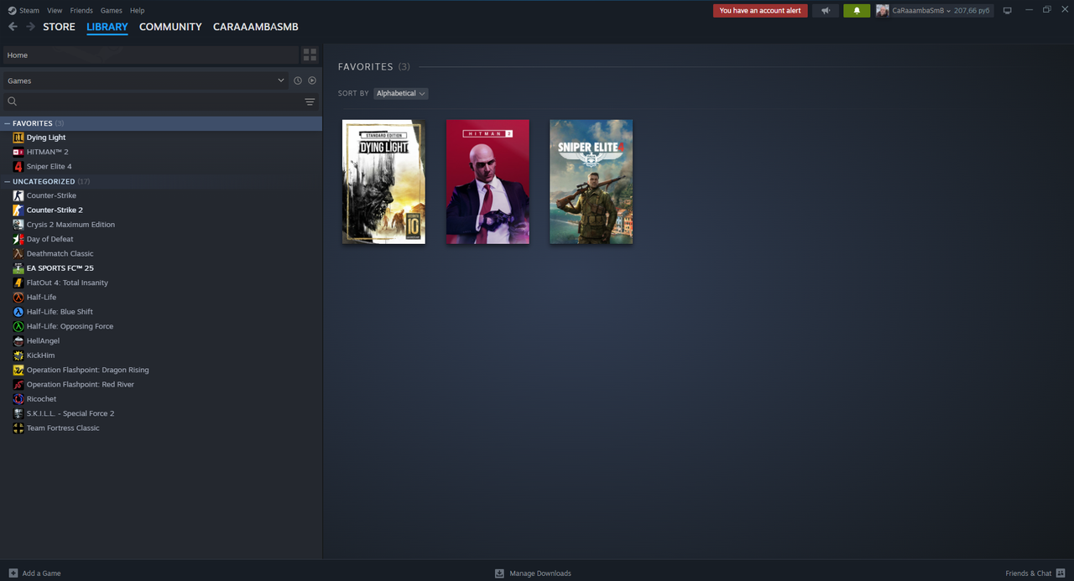The height and width of the screenshot is (581, 1074).
Task: Click the Day of Defeat icon
Action: 18,239
